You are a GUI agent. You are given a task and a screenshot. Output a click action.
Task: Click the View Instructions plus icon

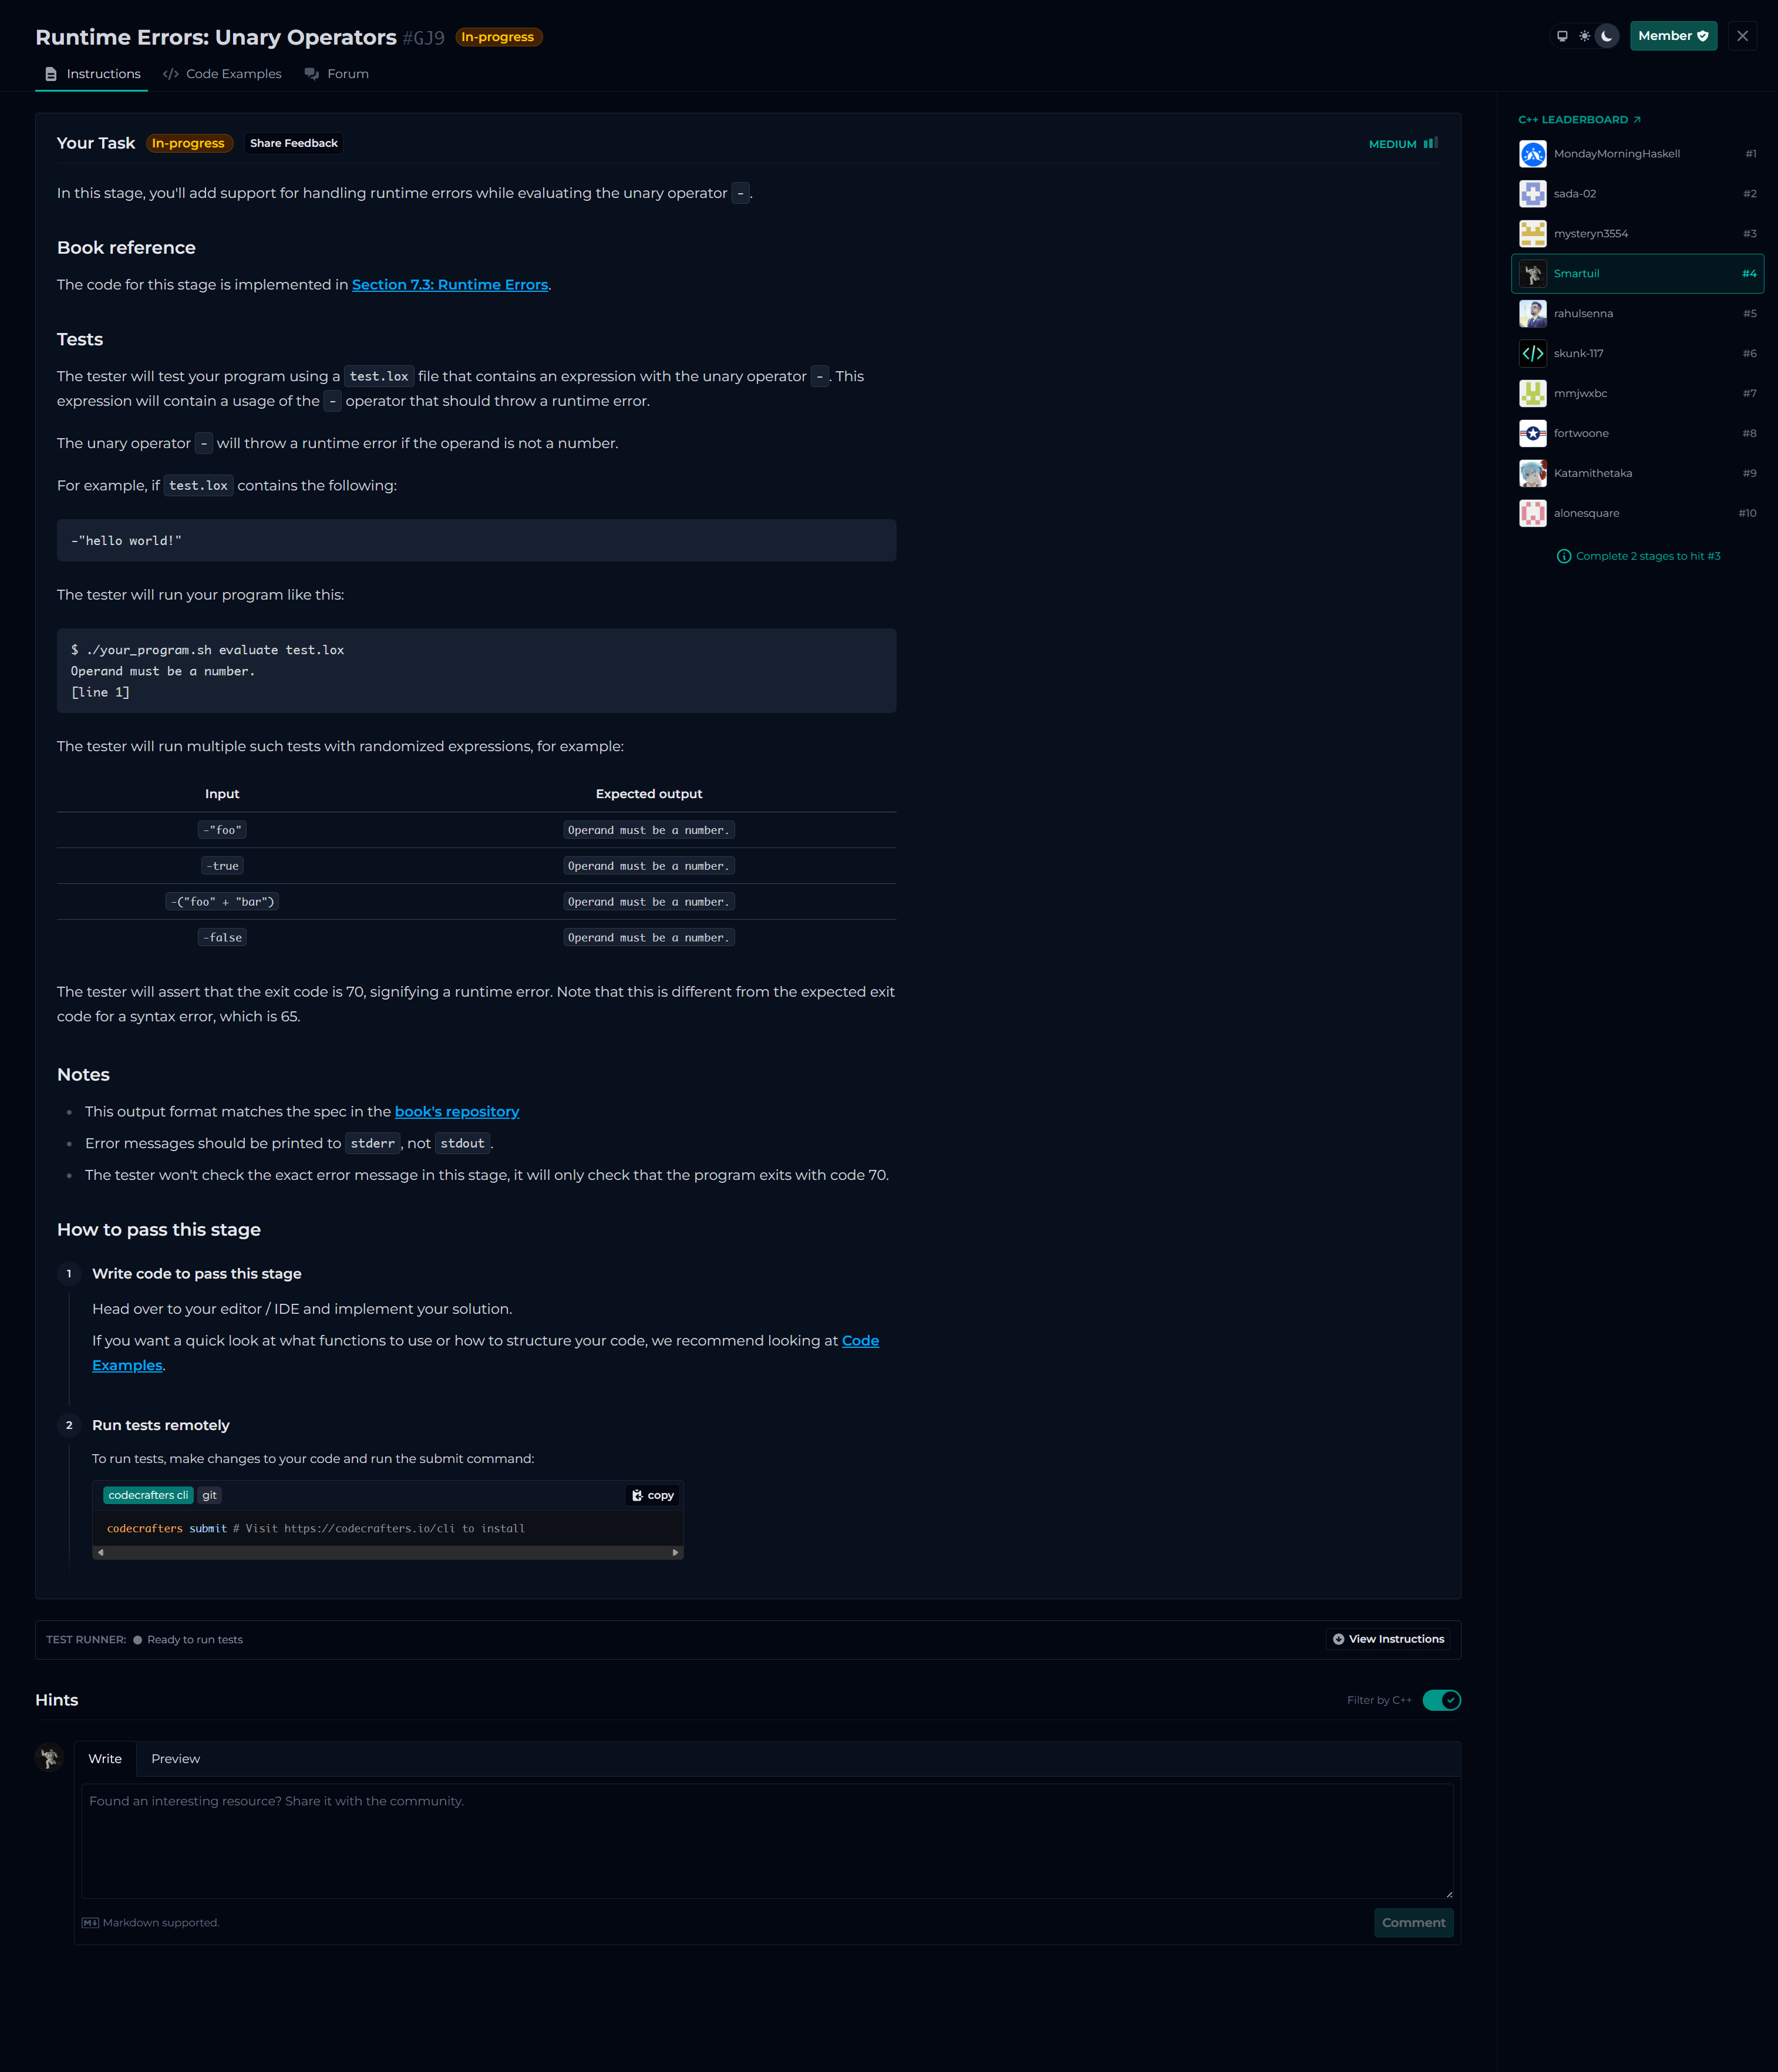click(1338, 1639)
